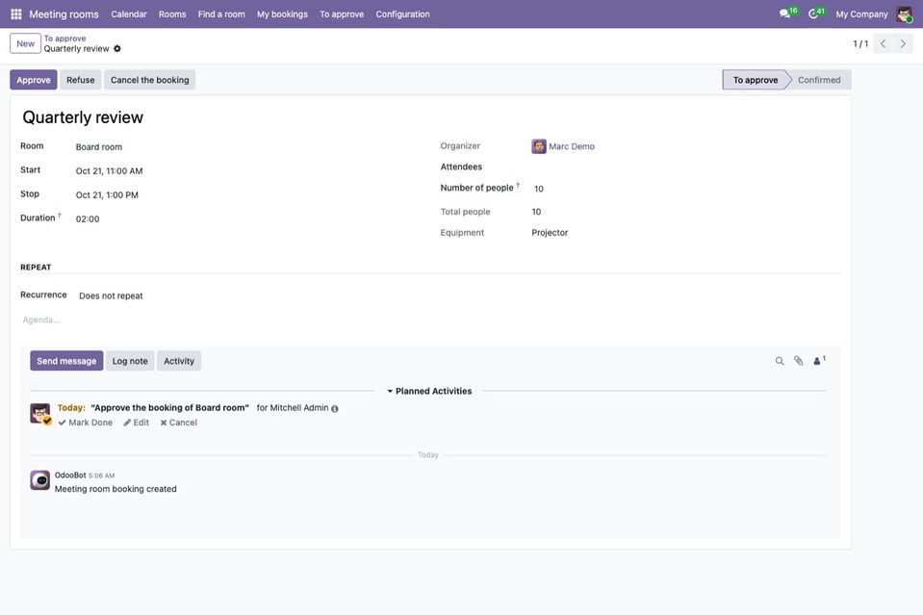Screen dimensions: 923x615
Task: Open the Attendees selection field
Action: [686, 167]
